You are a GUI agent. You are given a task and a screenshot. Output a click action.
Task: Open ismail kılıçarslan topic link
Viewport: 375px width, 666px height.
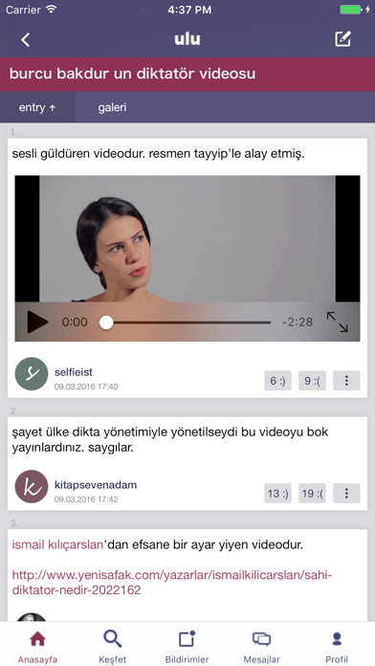[x=57, y=544]
